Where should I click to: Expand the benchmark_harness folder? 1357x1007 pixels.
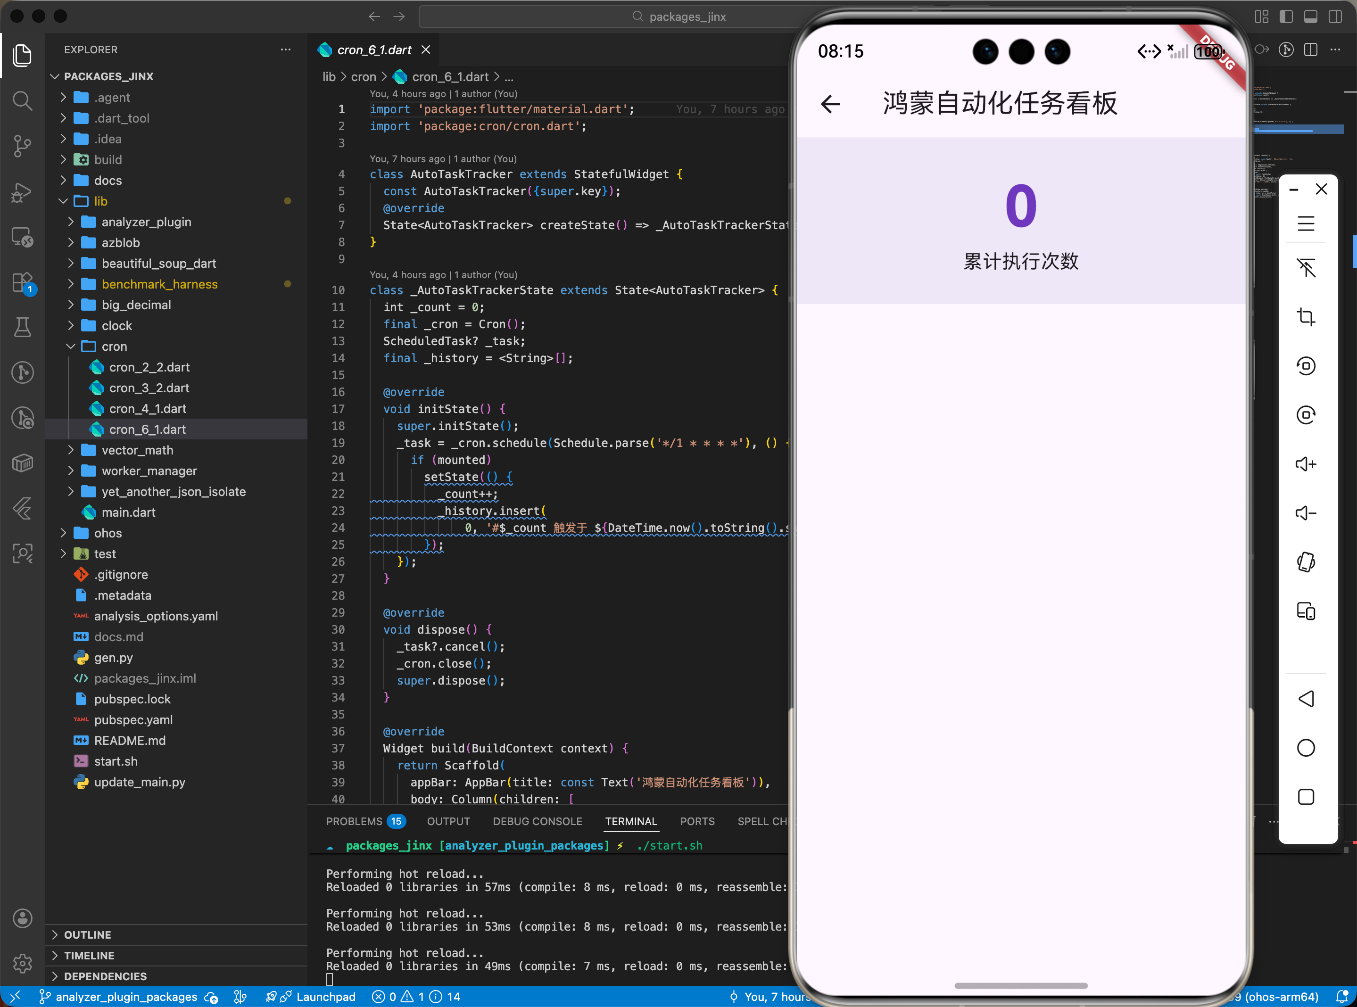[159, 284]
